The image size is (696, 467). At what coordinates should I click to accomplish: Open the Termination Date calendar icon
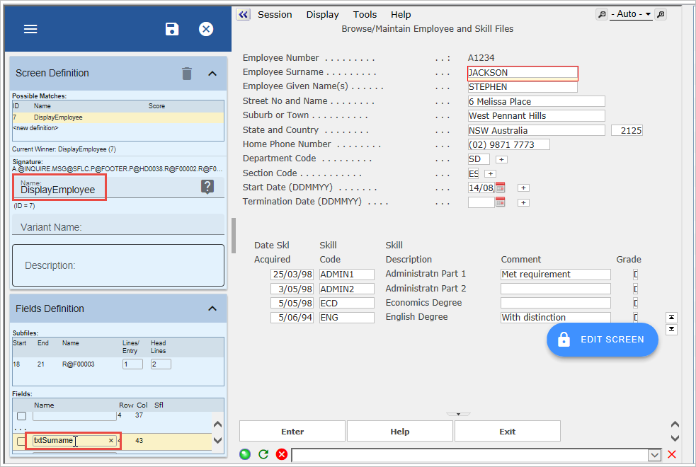(501, 202)
